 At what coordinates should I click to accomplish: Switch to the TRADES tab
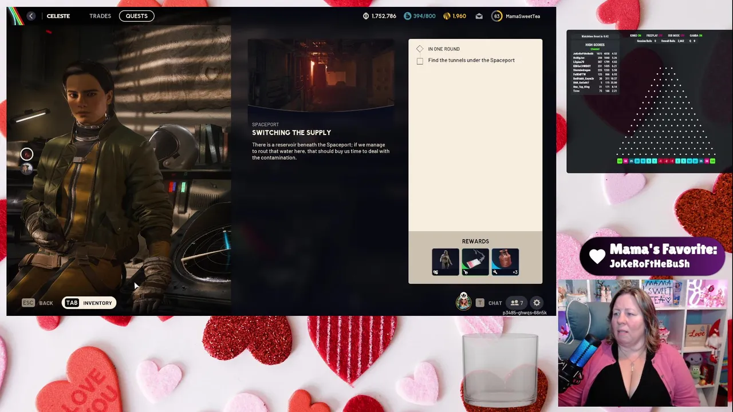tap(100, 16)
